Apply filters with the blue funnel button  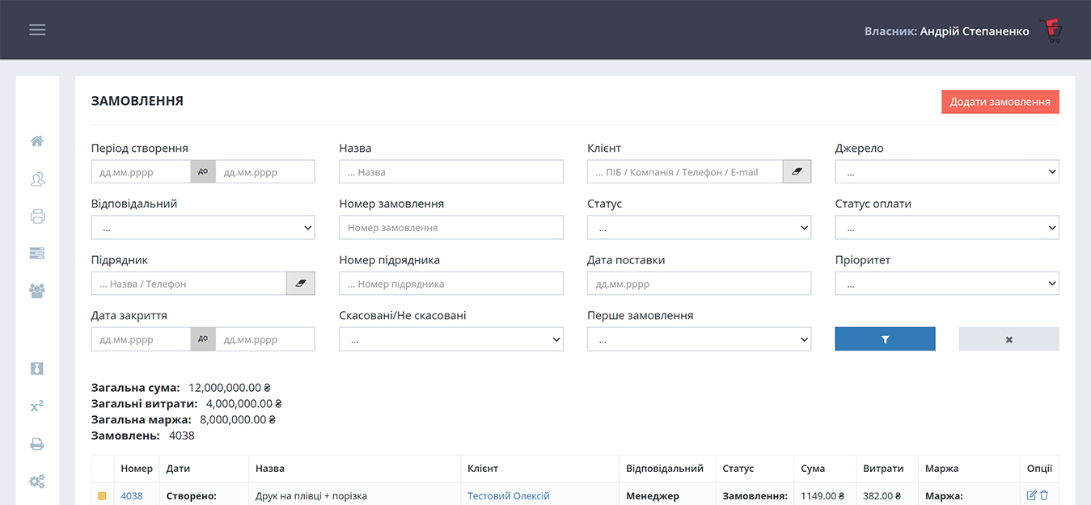pyautogui.click(x=885, y=339)
